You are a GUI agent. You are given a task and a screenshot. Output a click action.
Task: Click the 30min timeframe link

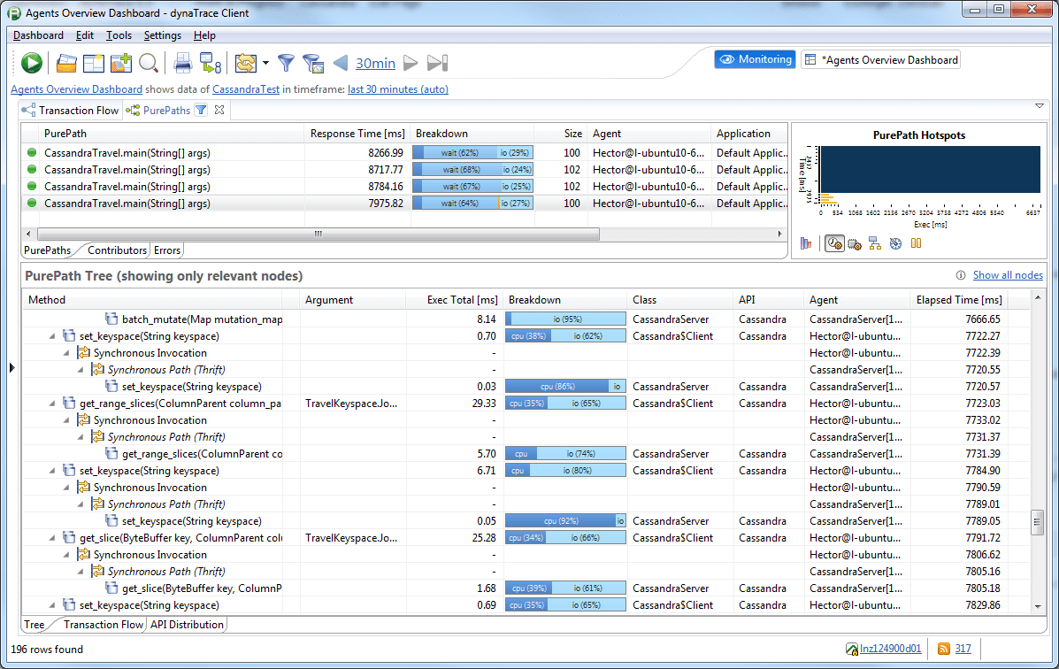pos(375,63)
